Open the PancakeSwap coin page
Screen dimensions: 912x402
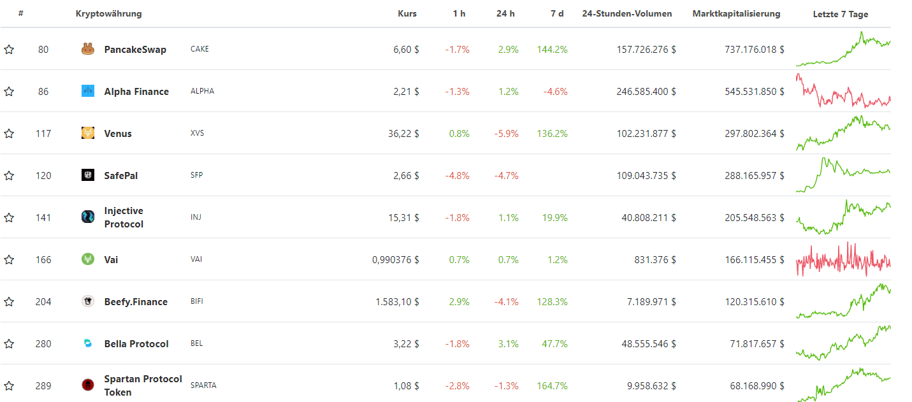(x=135, y=50)
